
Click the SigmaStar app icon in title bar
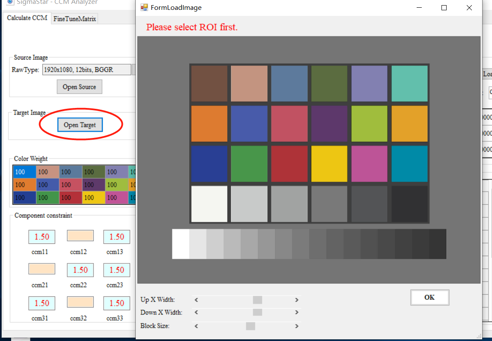10,2
